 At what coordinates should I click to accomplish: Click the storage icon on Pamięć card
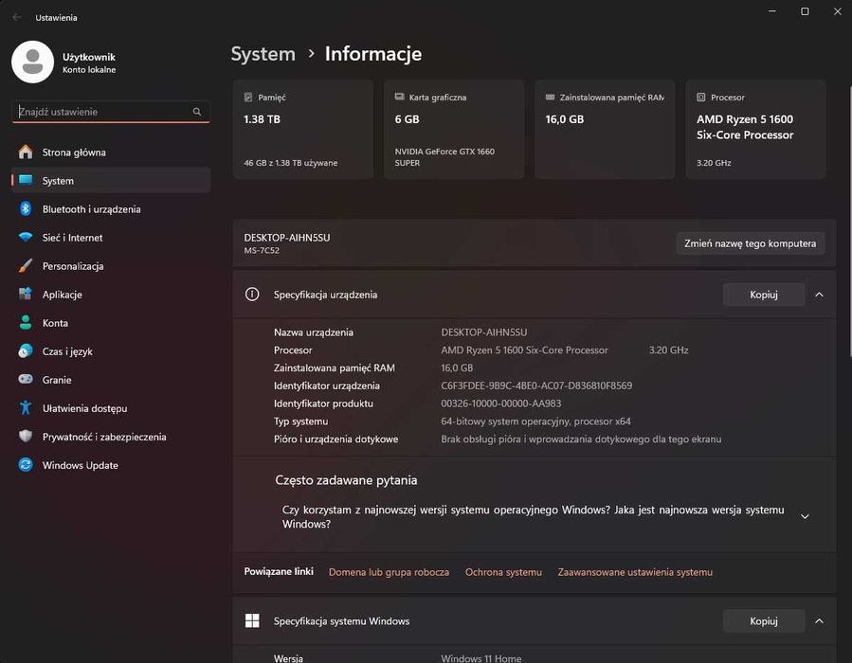tap(248, 98)
